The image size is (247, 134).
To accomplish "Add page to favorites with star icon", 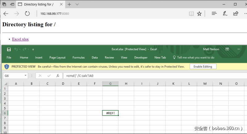I will (199, 14).
